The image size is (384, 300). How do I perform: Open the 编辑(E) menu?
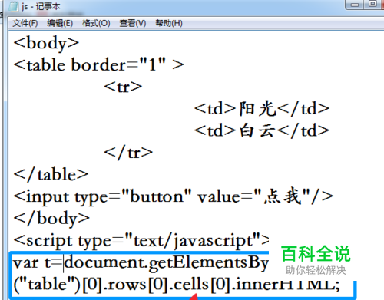pos(60,24)
